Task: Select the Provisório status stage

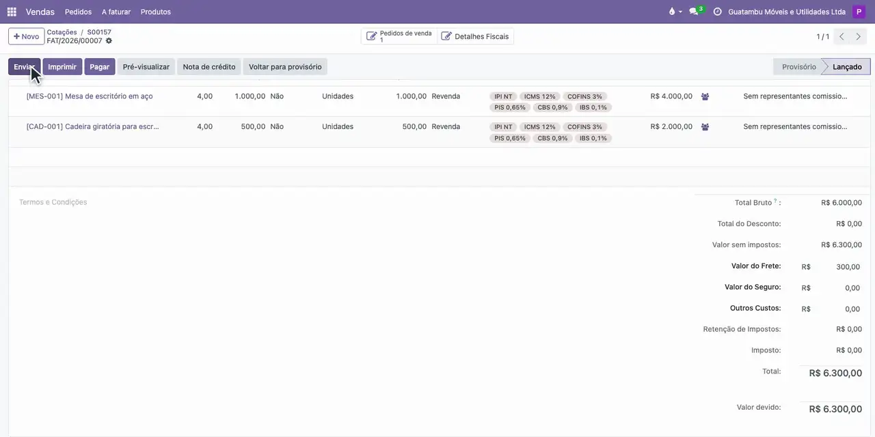Action: [x=798, y=67]
